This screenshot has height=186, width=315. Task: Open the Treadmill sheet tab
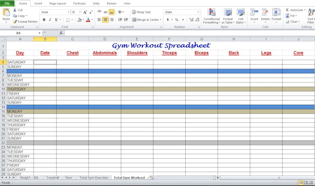point(52,178)
